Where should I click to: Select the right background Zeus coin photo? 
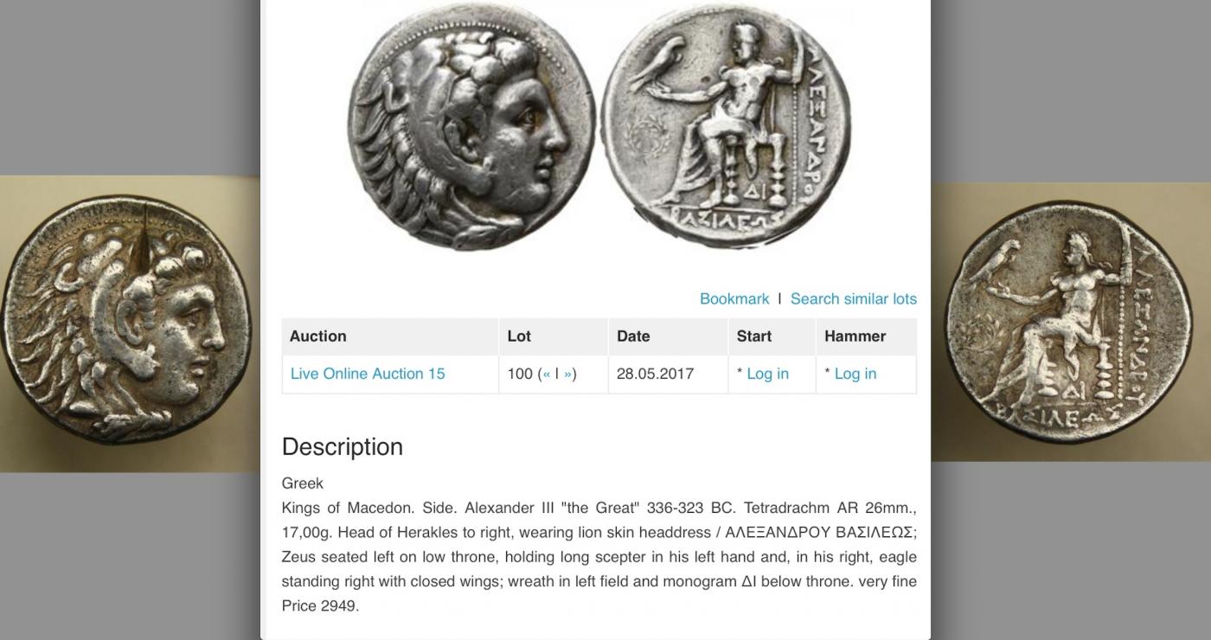tap(1071, 322)
